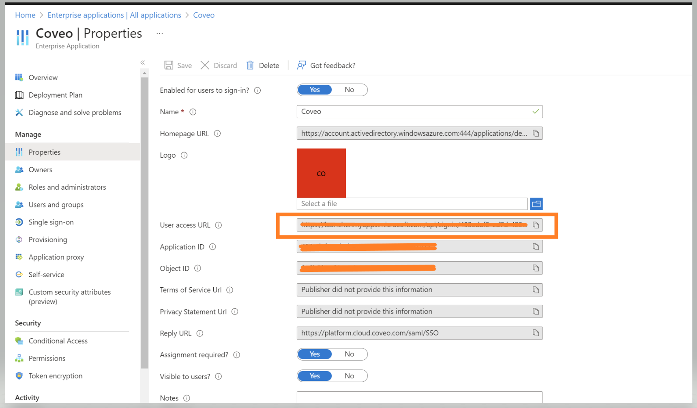Click the copy icon next to Reply URL
This screenshot has width=697, height=408.
pos(536,333)
